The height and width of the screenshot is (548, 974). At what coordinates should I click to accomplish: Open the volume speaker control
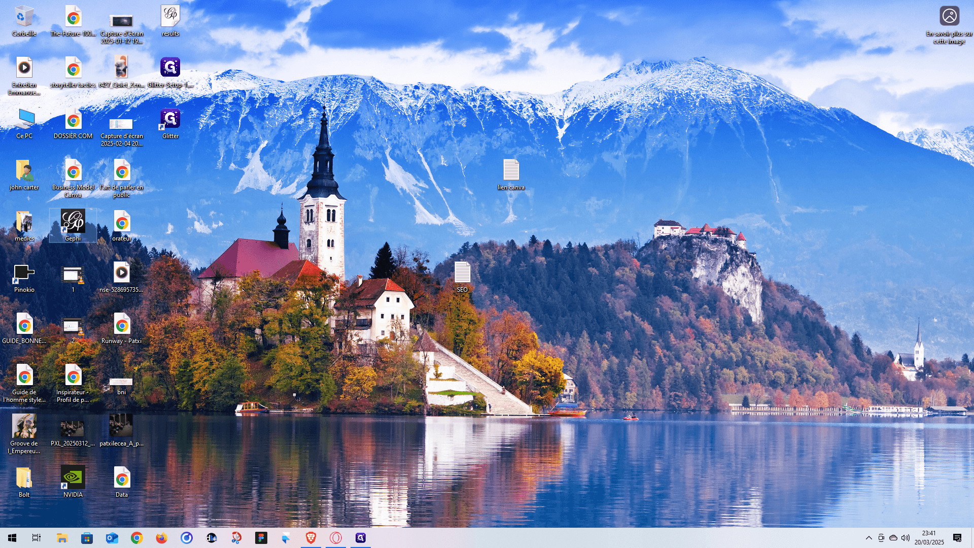click(906, 538)
